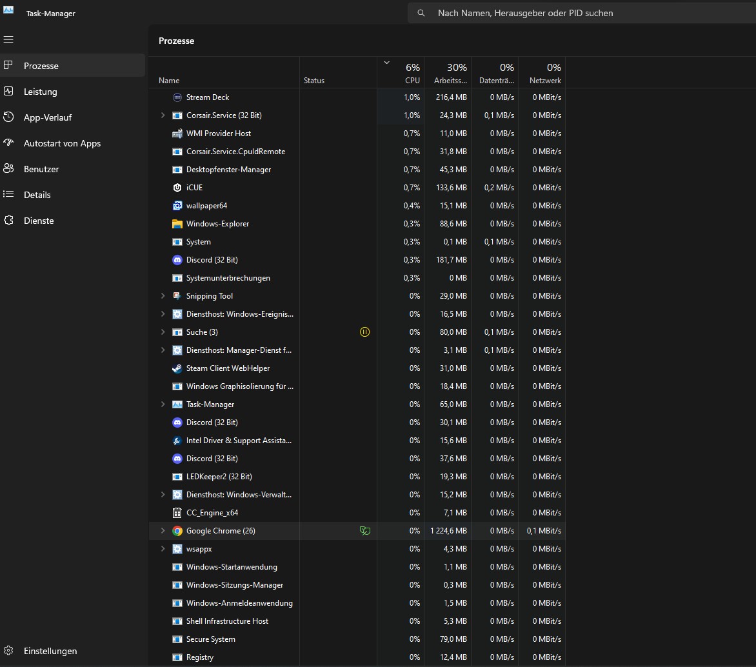Click the 216,4 MB memory value
Viewport: 756px width, 667px height.
(452, 97)
